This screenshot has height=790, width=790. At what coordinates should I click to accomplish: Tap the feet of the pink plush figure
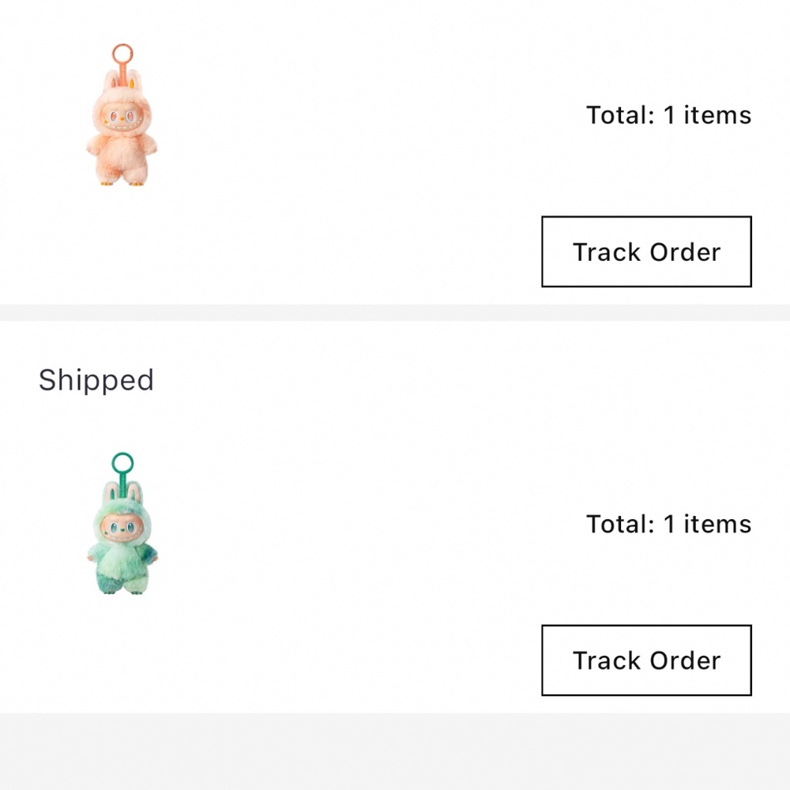(x=122, y=179)
